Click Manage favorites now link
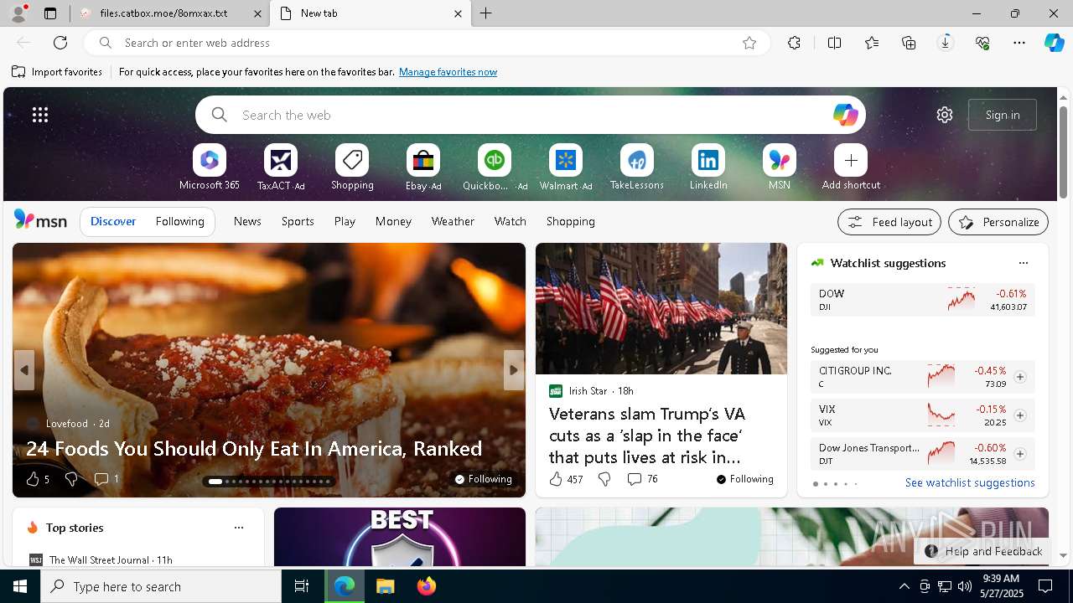Image resolution: width=1073 pixels, height=603 pixels. point(448,72)
